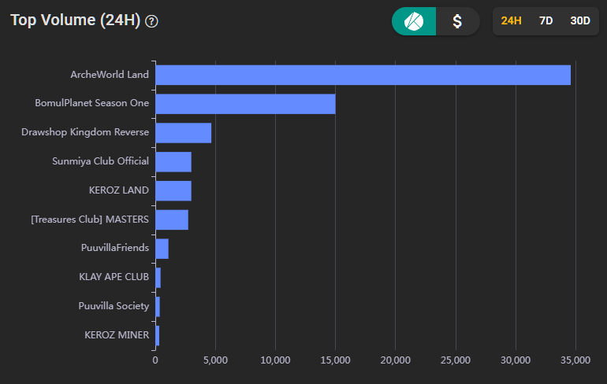
Task: Click the 30,000 axis label
Action: 516,360
